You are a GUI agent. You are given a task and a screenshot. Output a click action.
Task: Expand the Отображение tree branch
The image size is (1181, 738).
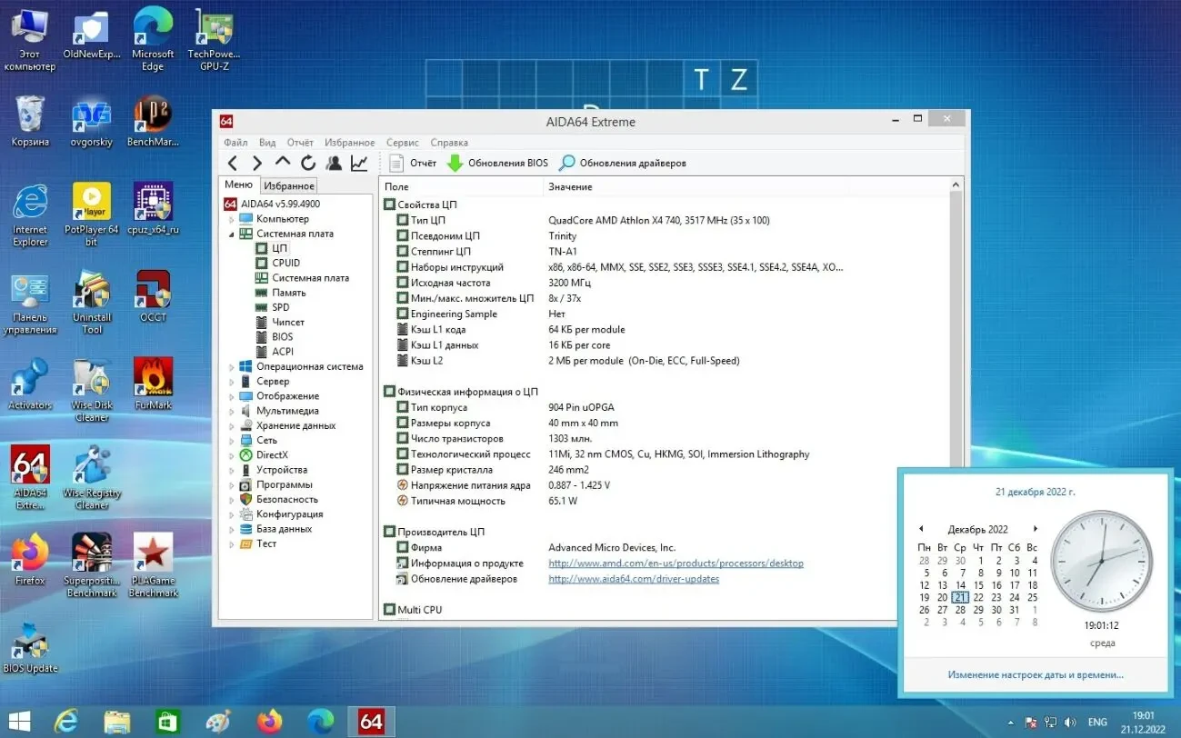point(233,395)
